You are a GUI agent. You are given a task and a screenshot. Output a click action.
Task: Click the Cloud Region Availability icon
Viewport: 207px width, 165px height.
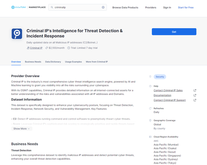click(150, 137)
